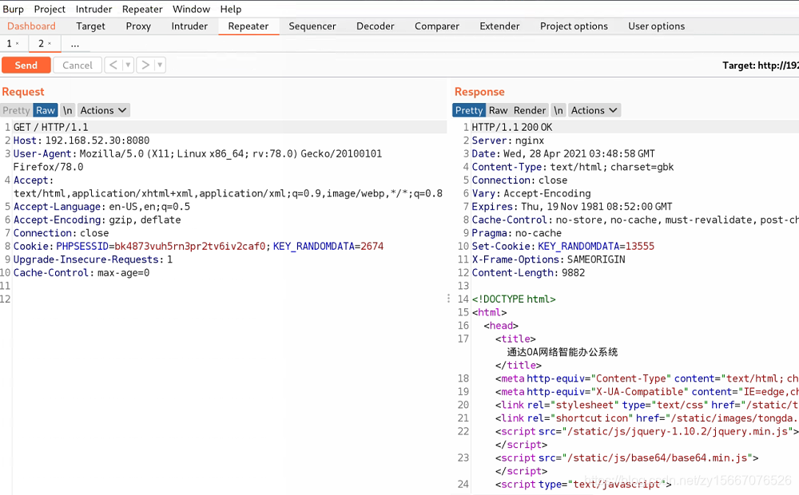Switch to the Target tab
The width and height of the screenshot is (799, 495).
click(90, 26)
